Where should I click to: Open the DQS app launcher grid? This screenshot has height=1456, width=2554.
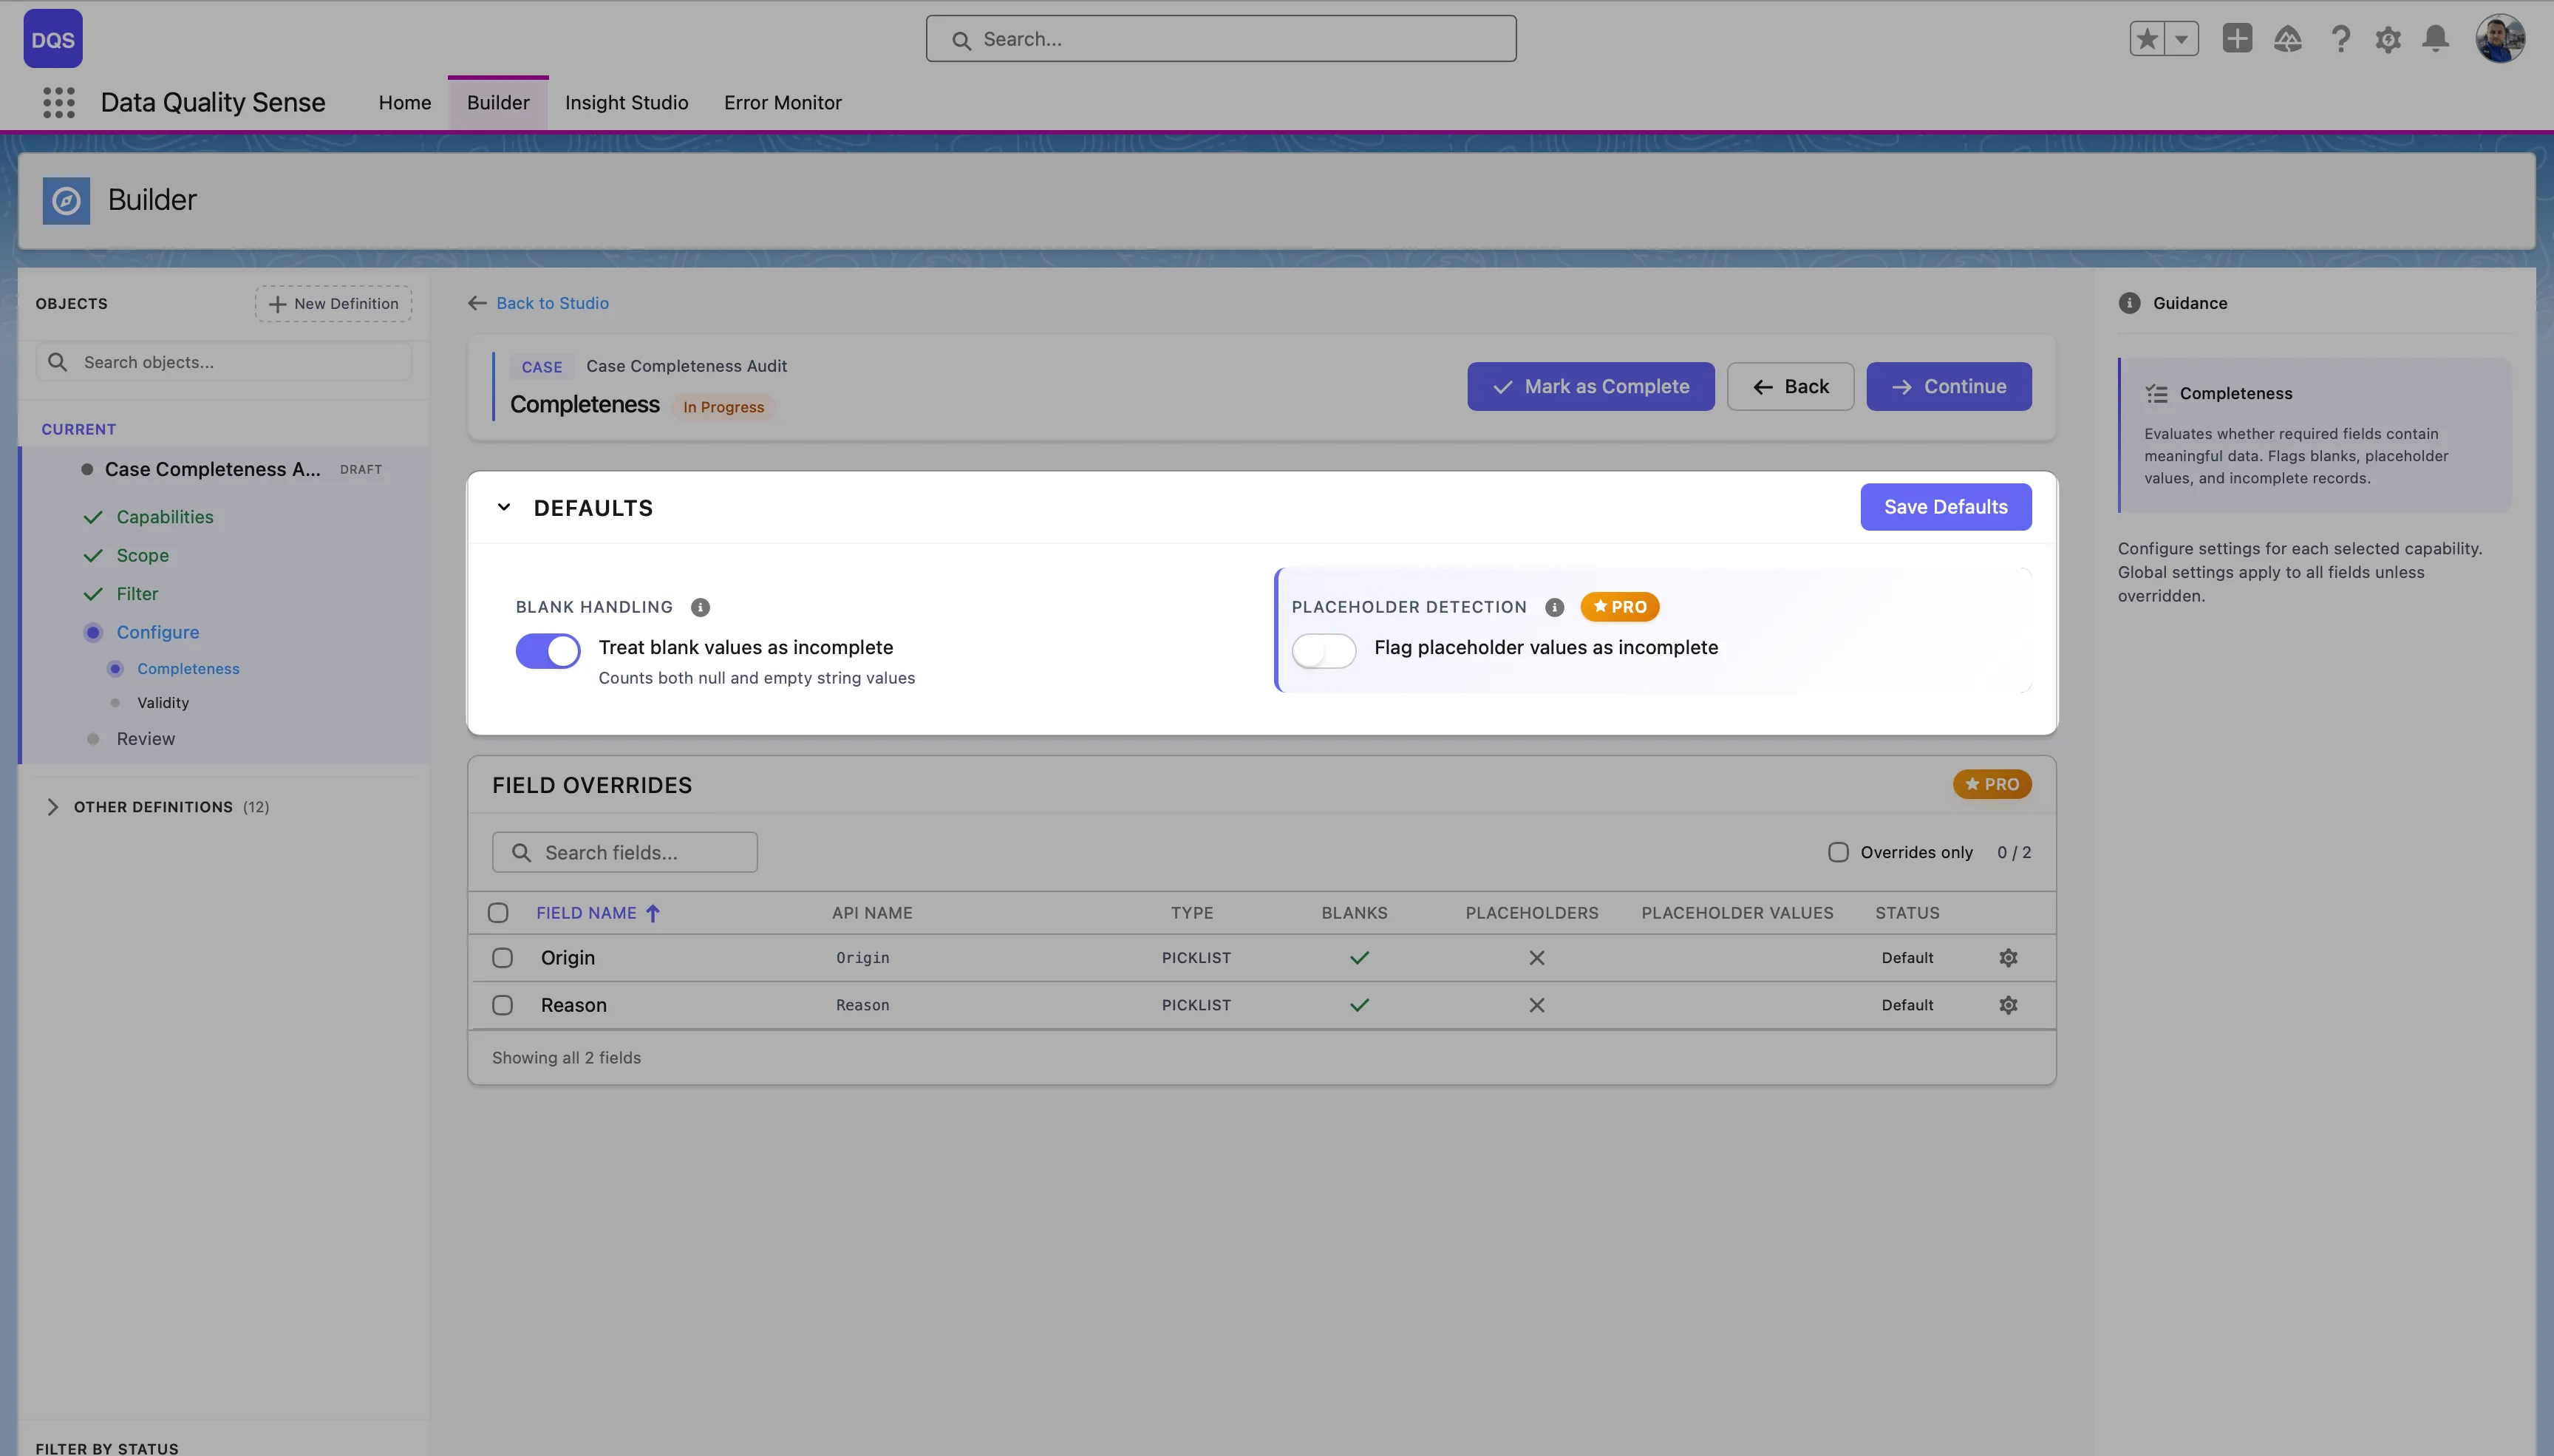pyautogui.click(x=58, y=102)
